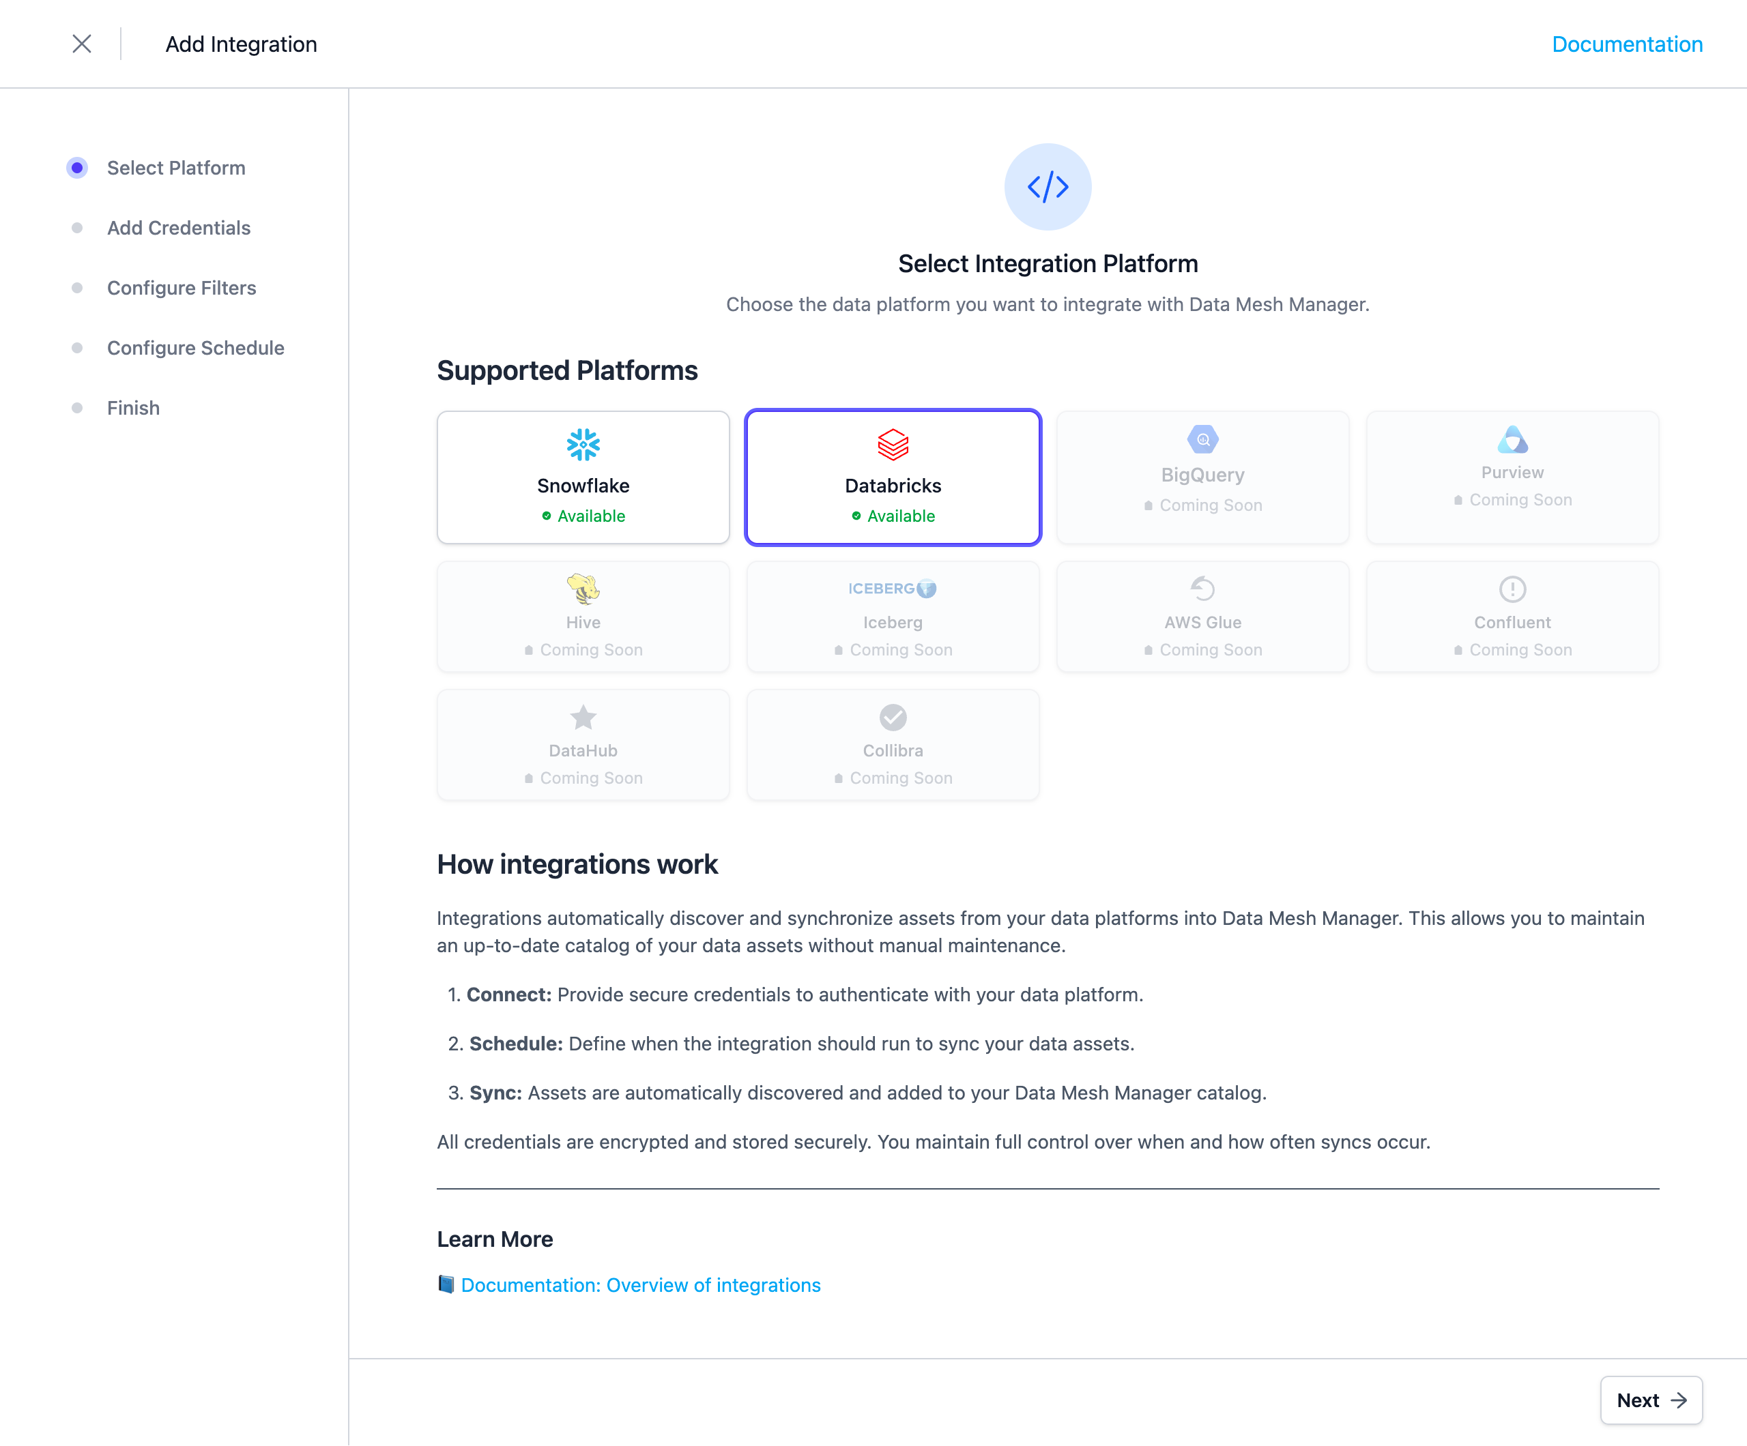Click the BigQuery hexagon icon
The width and height of the screenshot is (1747, 1446).
point(1203,439)
